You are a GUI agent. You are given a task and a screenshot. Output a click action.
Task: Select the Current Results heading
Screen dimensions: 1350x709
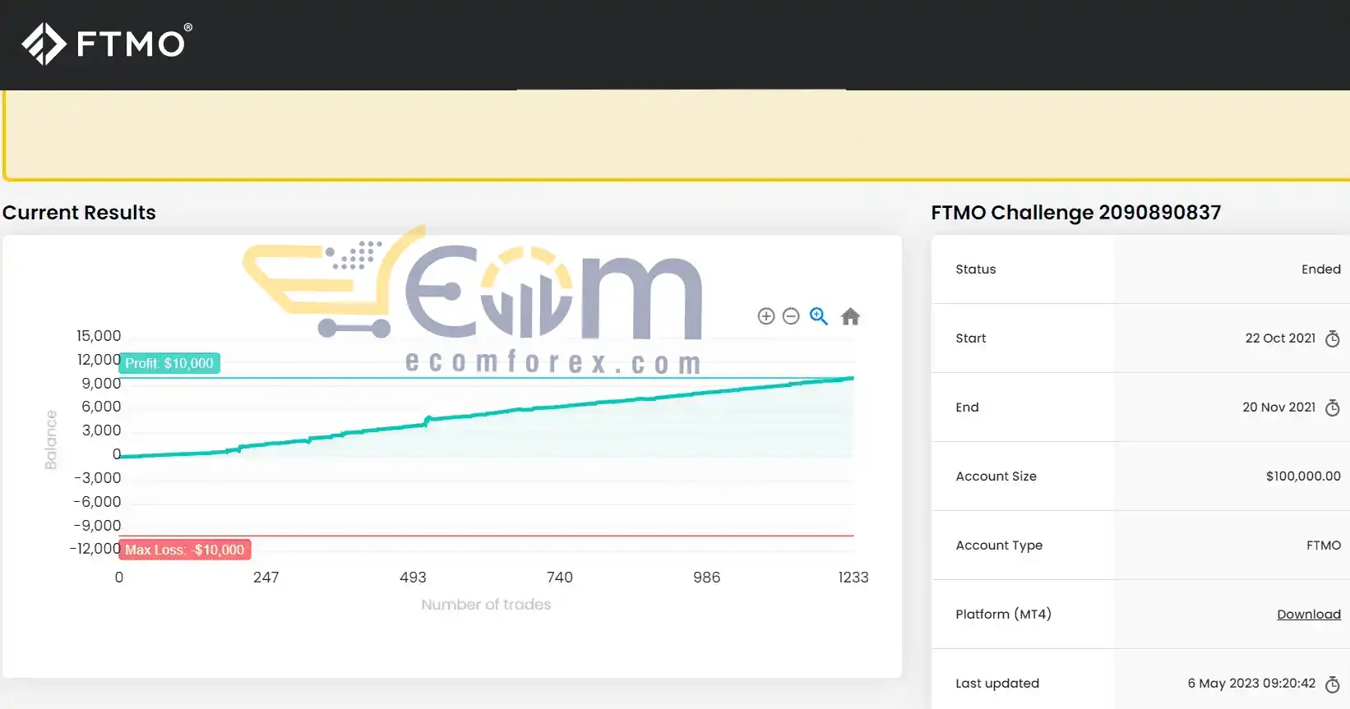[x=79, y=213]
